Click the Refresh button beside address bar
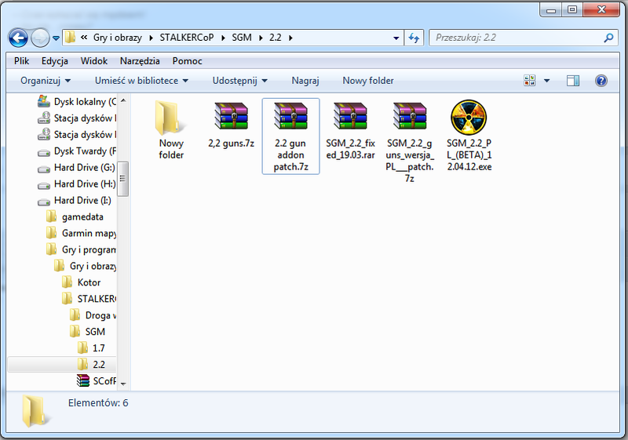The width and height of the screenshot is (628, 440). 414,38
